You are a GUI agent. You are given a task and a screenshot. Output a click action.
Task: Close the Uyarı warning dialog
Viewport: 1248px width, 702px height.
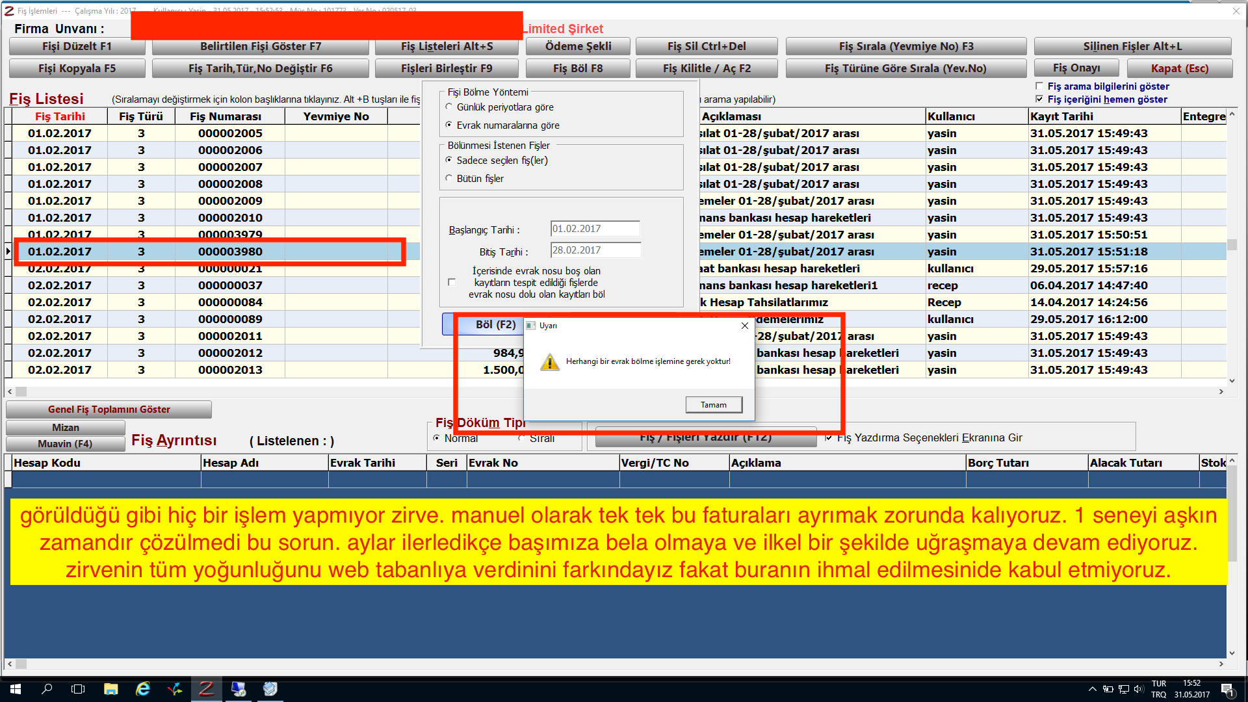click(x=745, y=326)
